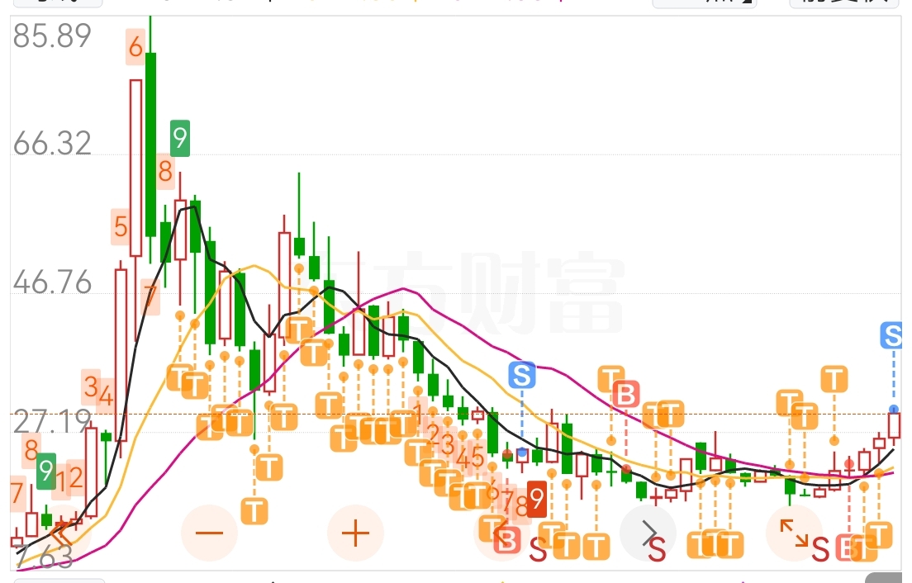Tap the green 9 badge at chart start
Image resolution: width=912 pixels, height=583 pixels.
46,471
